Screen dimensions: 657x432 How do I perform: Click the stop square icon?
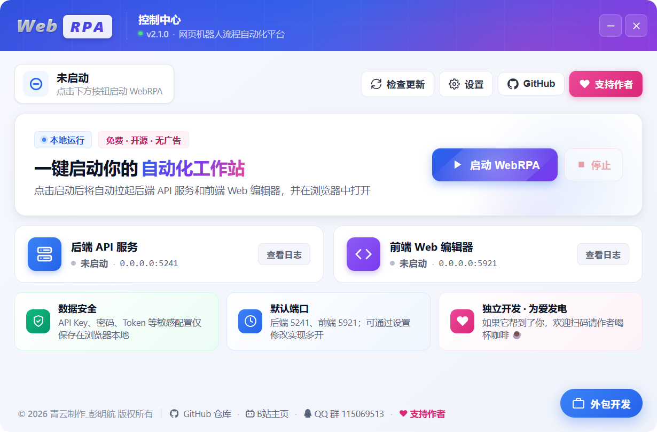[581, 165]
